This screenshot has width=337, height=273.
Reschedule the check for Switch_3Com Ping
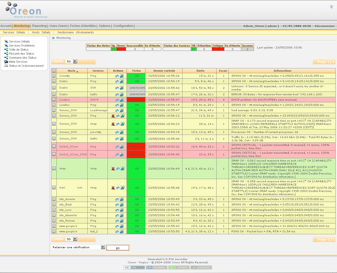117,147
